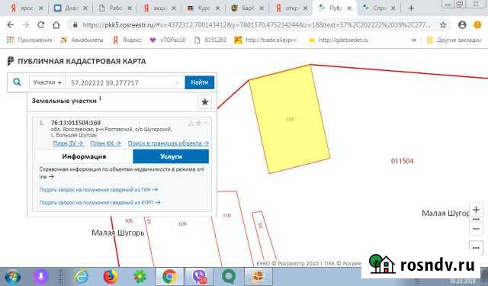Open request for ЕГРП data link
488x286 pixels.
100,202
